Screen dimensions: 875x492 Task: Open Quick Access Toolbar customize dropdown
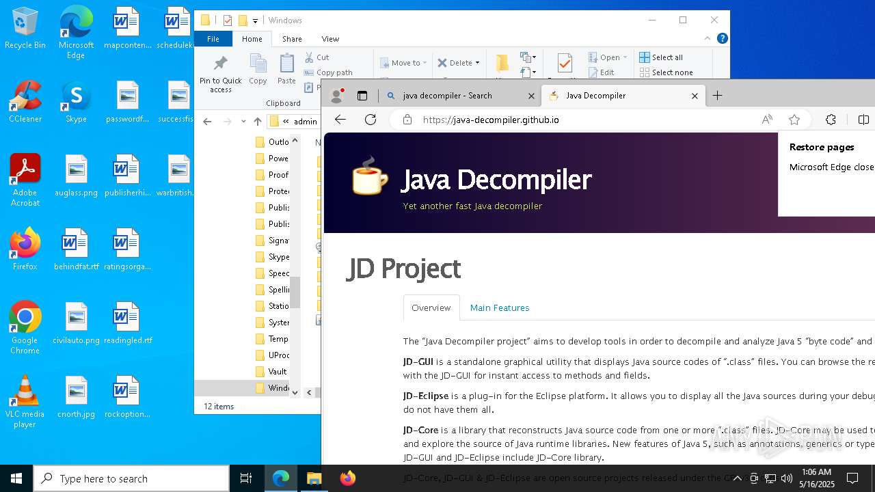pyautogui.click(x=255, y=20)
